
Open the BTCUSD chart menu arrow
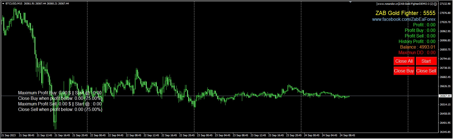coord(3,4)
